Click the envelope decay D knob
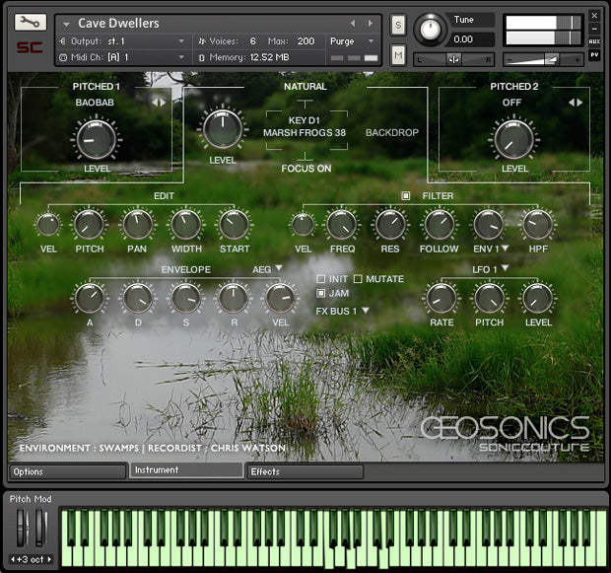 click(x=137, y=299)
